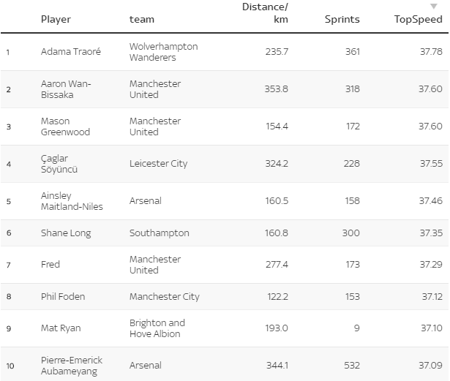Click the Brighton and Hove Albion cell
The width and height of the screenshot is (450, 381).
point(157,328)
